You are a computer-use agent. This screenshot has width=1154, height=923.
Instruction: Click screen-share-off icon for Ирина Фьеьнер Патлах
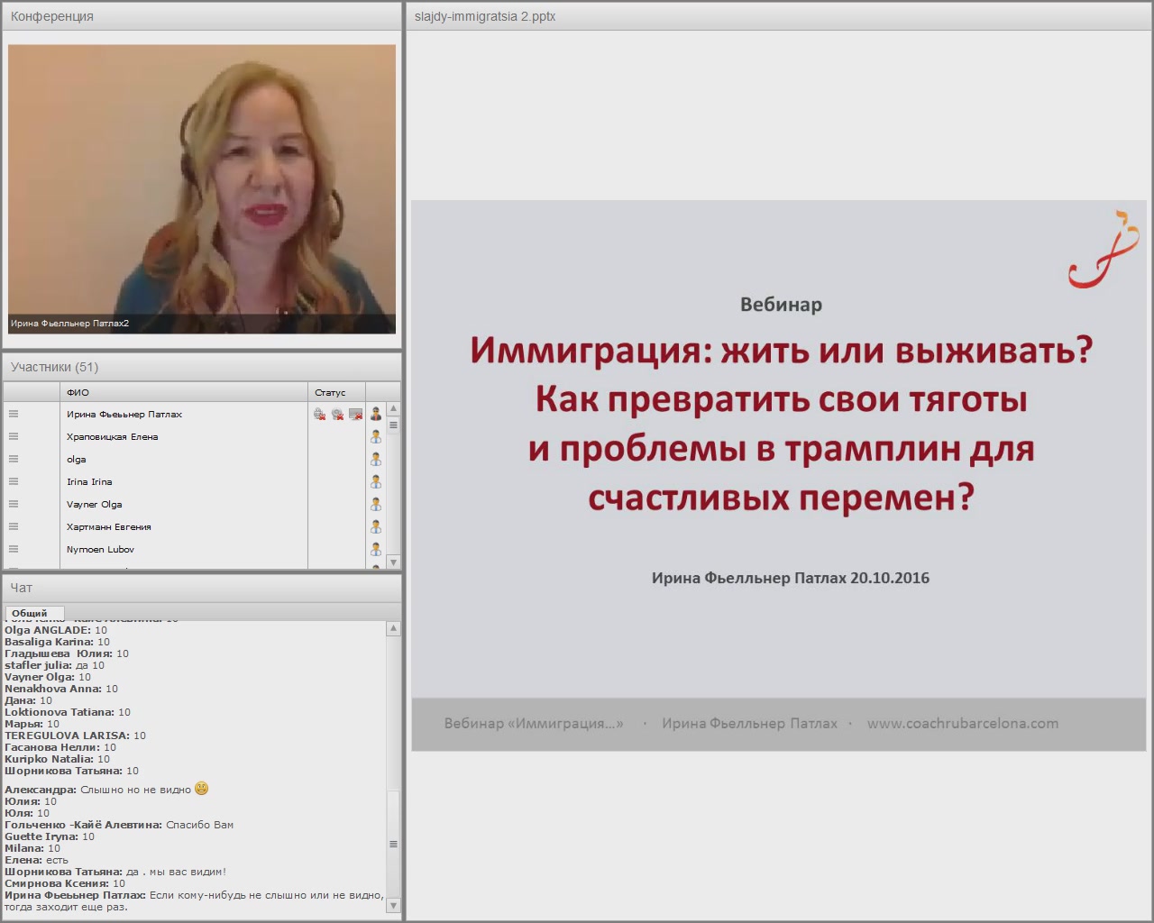pos(356,415)
